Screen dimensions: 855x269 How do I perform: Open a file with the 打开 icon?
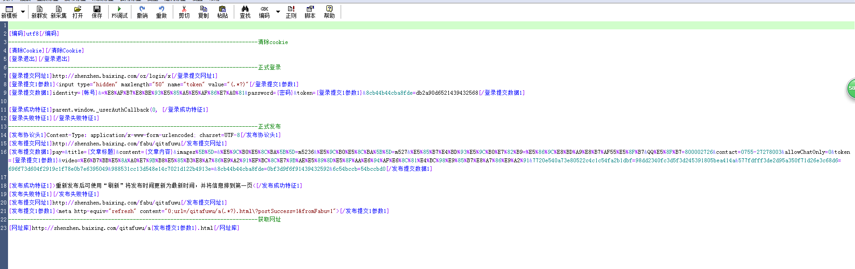pos(77,12)
